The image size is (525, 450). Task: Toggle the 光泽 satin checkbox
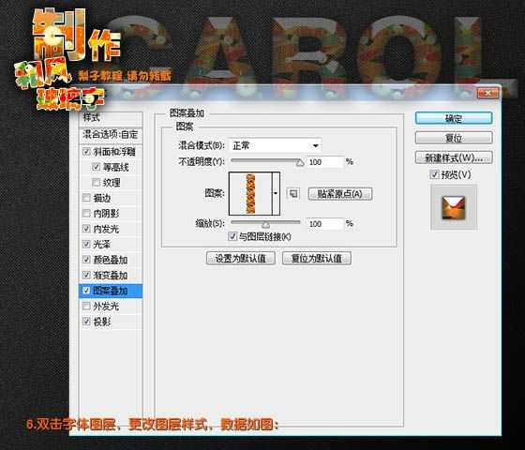coord(86,244)
